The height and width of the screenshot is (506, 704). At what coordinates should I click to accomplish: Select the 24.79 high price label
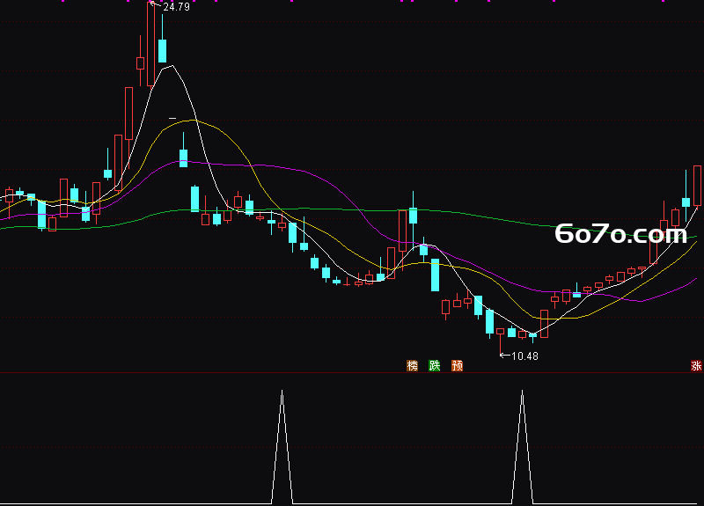click(x=177, y=7)
